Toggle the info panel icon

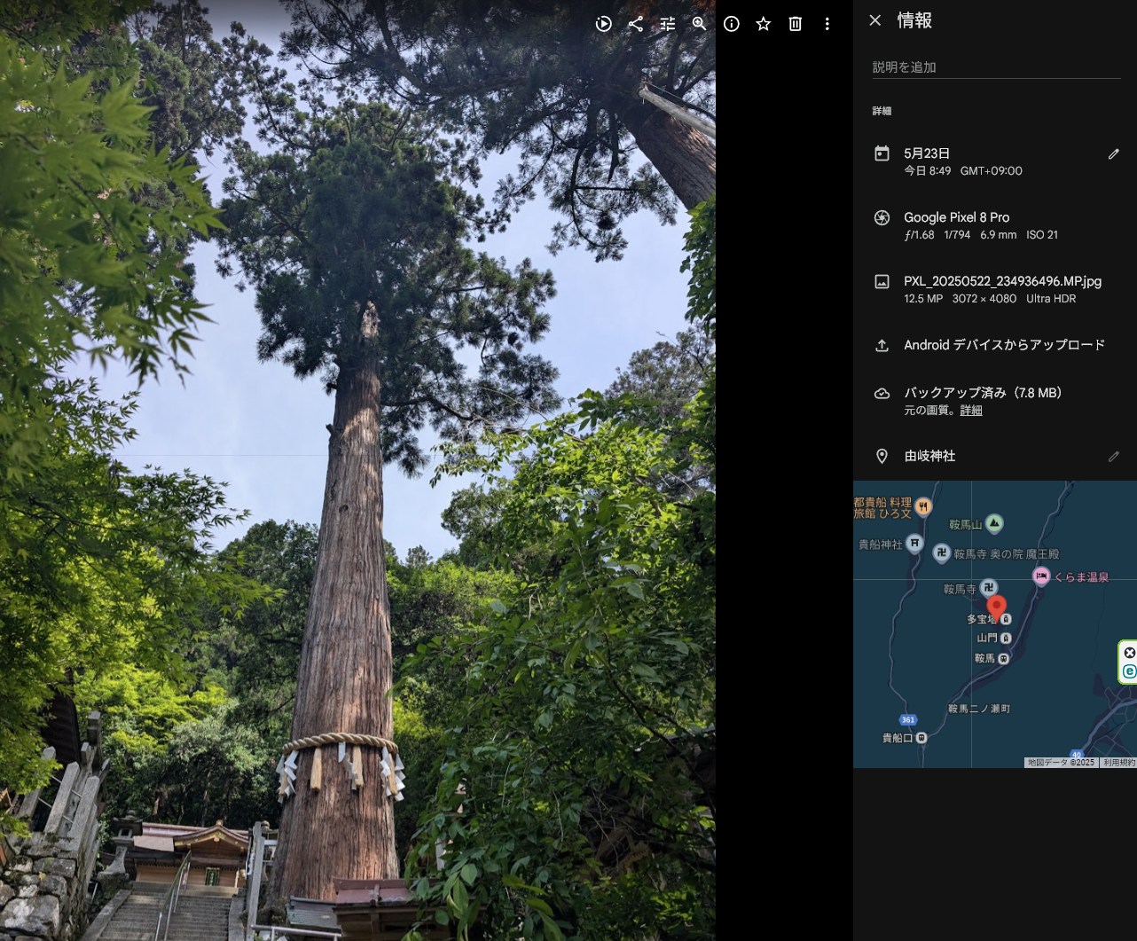coord(731,24)
